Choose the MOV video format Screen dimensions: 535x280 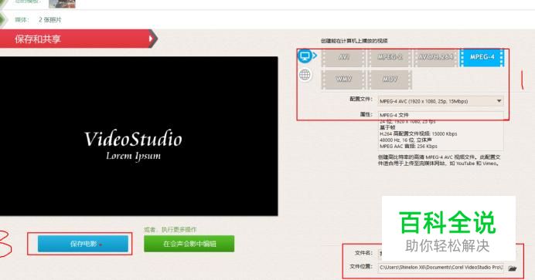(x=390, y=79)
